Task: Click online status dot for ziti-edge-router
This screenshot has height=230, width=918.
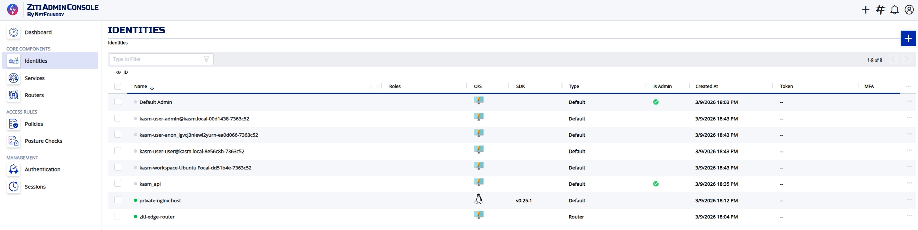Action: click(135, 217)
